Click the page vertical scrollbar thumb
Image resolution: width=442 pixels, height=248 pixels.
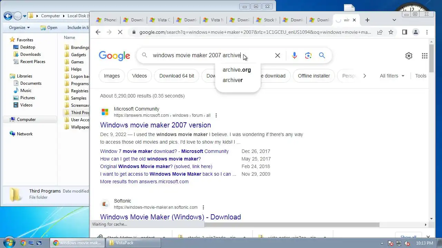[x=431, y=58]
